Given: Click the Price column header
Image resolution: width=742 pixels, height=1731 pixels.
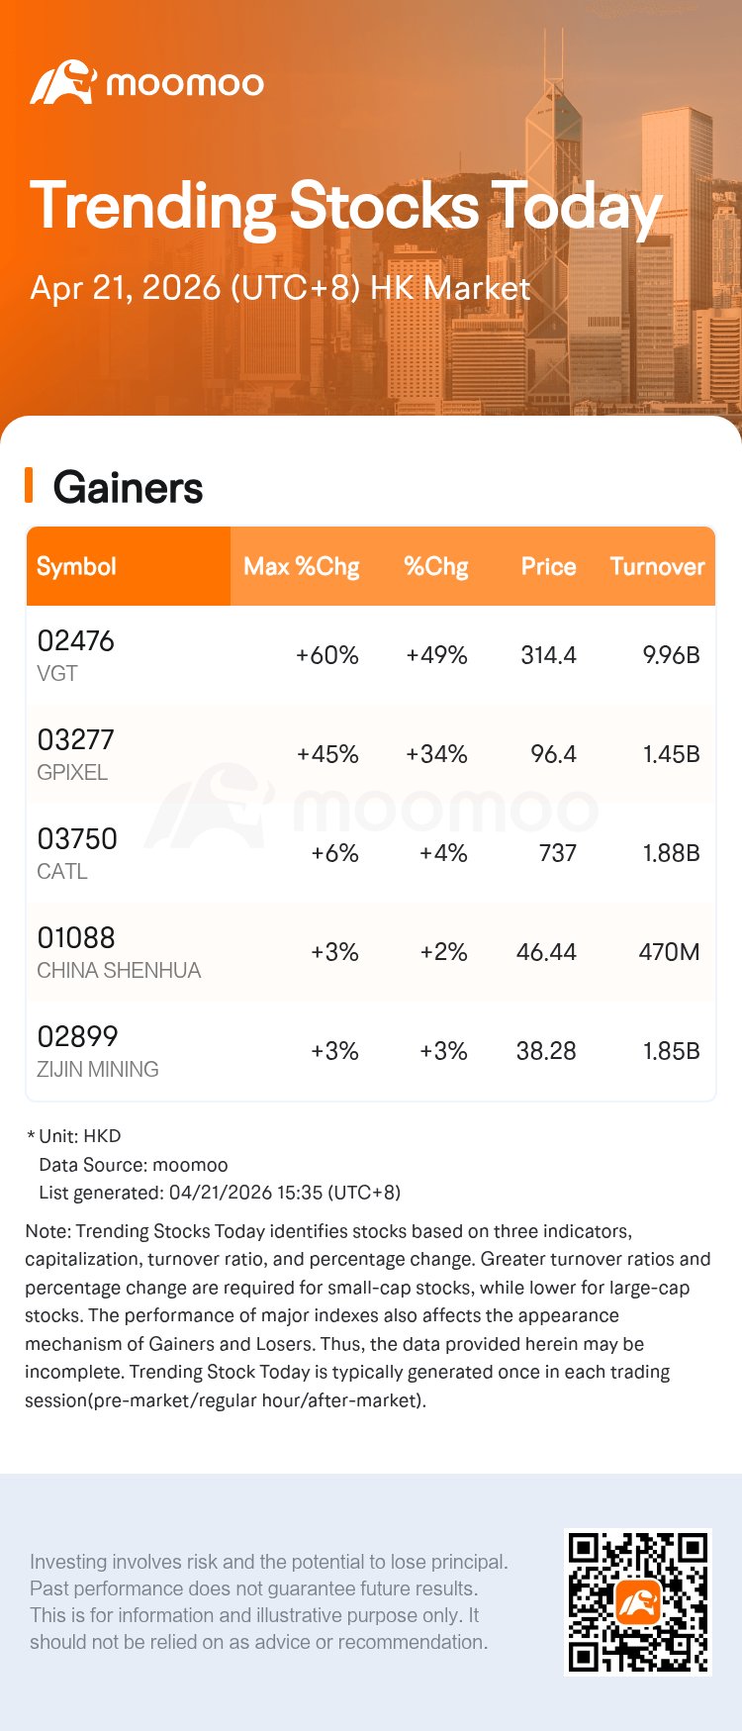Looking at the screenshot, I should (x=548, y=566).
